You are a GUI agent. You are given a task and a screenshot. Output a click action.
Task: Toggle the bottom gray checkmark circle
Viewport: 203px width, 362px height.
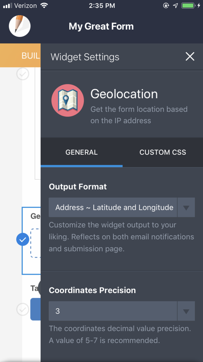(23, 310)
